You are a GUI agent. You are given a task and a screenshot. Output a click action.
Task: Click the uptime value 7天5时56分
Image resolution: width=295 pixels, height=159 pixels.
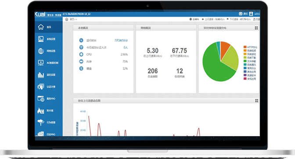tap(121, 40)
